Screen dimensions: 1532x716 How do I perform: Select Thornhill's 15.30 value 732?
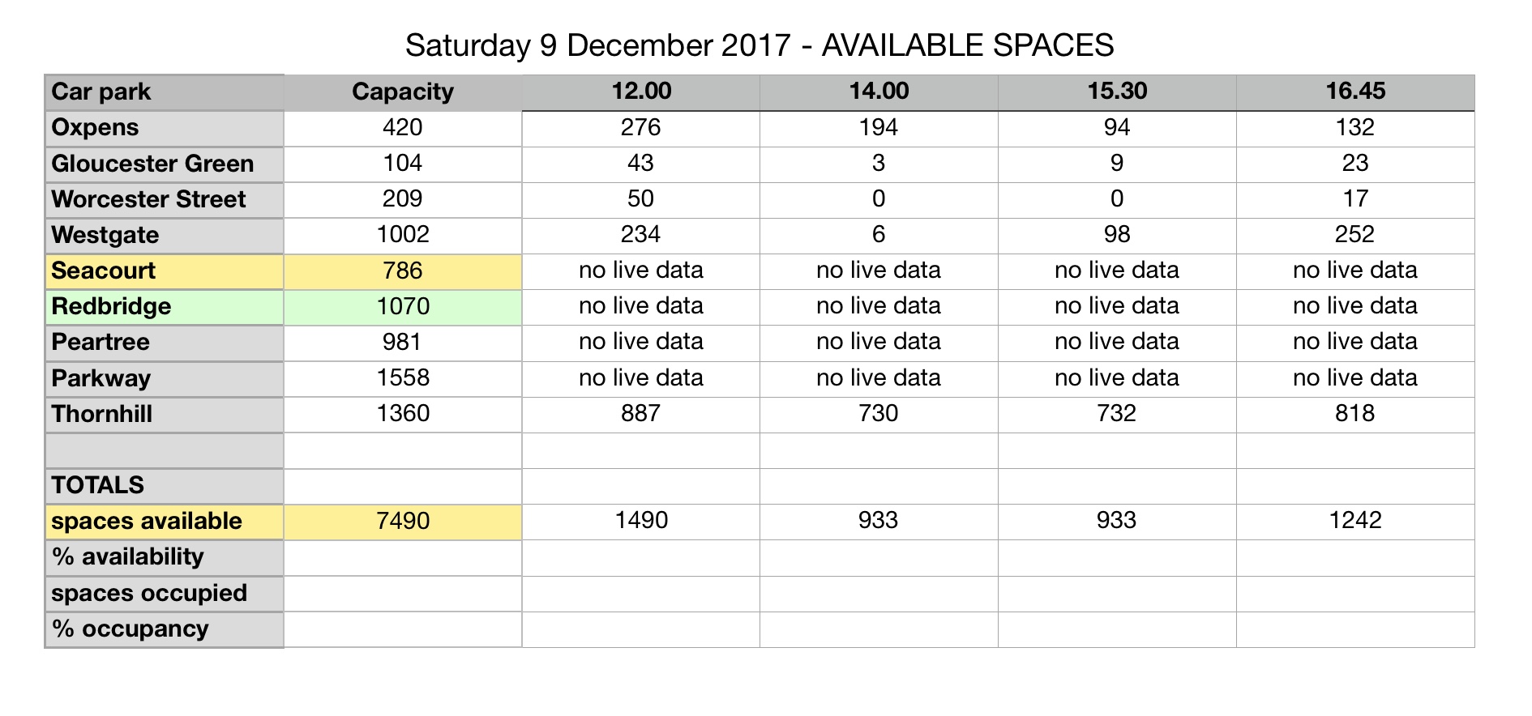pyautogui.click(x=1116, y=414)
